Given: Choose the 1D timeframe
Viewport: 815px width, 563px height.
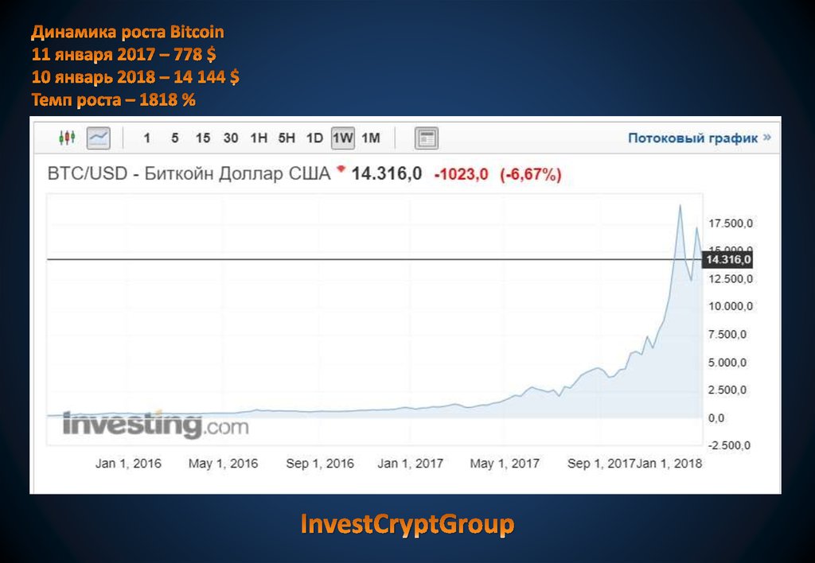Looking at the screenshot, I should 314,138.
